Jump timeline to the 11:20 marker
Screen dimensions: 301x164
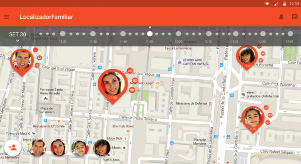coord(63,34)
